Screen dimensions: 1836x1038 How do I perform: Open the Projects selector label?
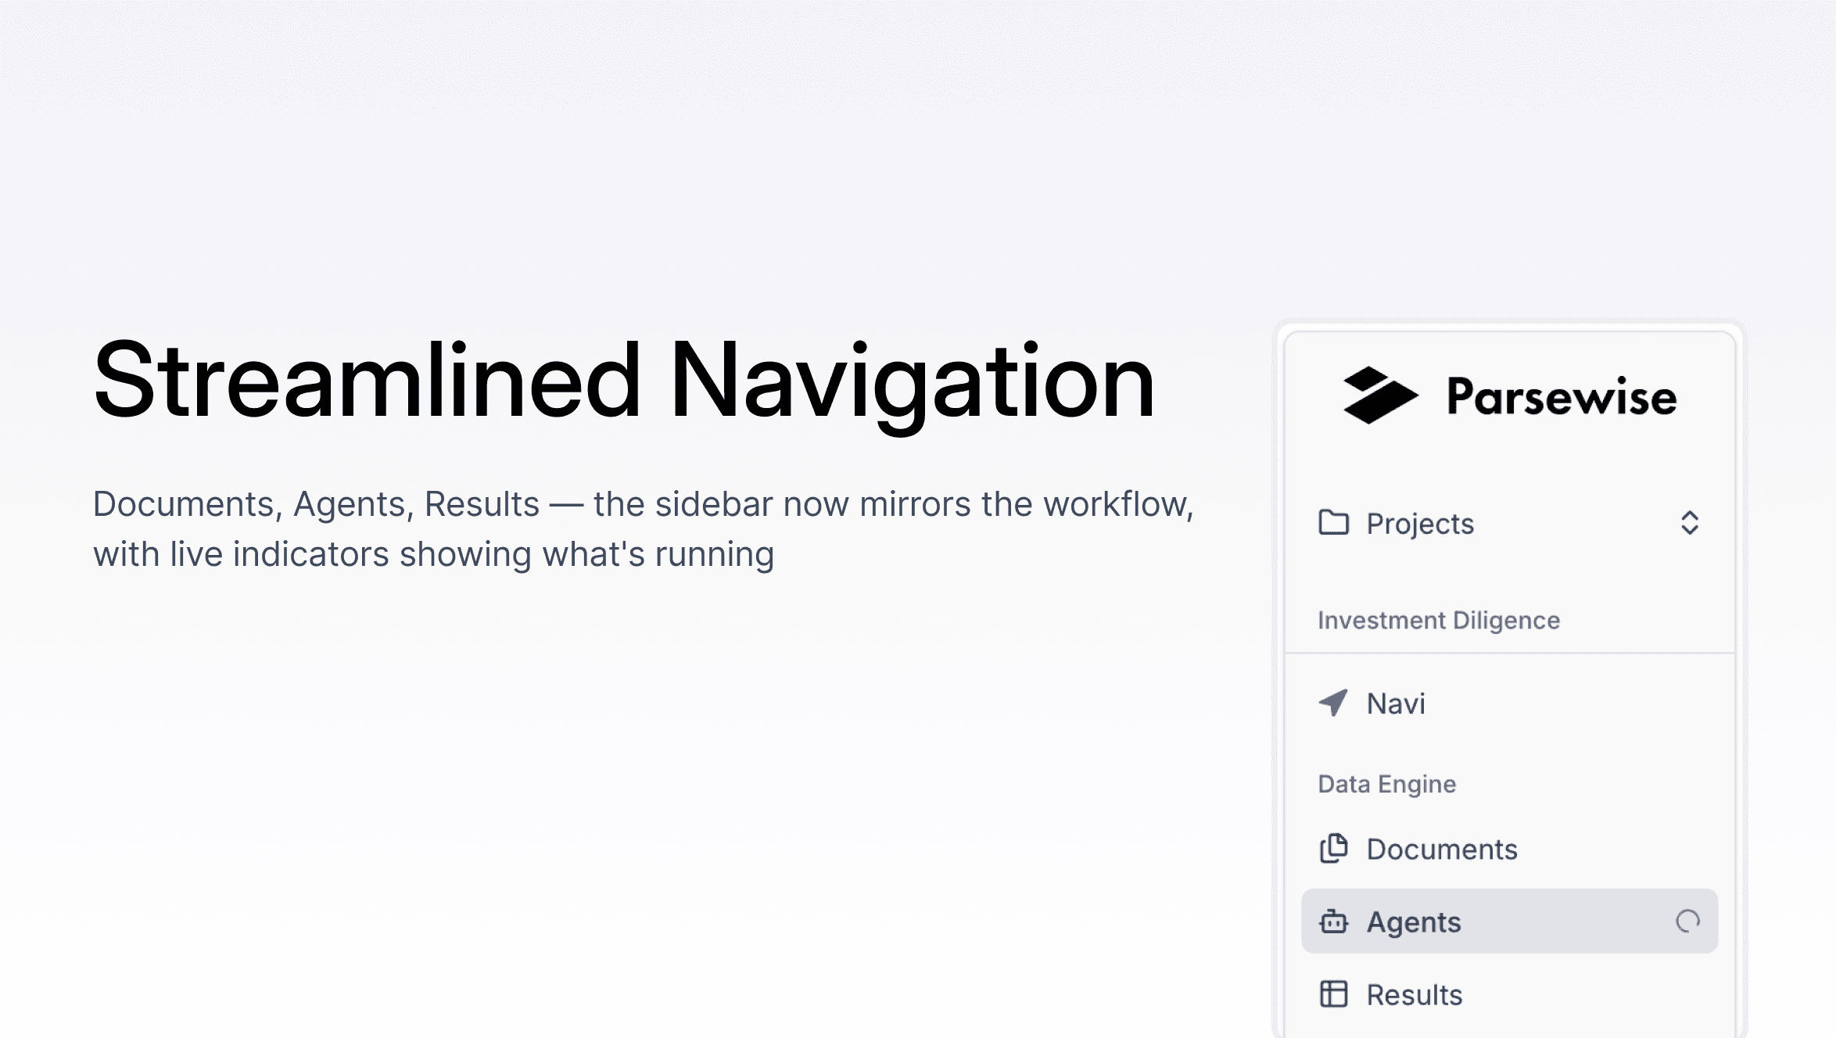click(x=1419, y=524)
